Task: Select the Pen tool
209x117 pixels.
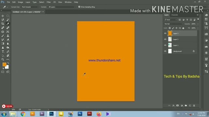Action: coord(8,52)
